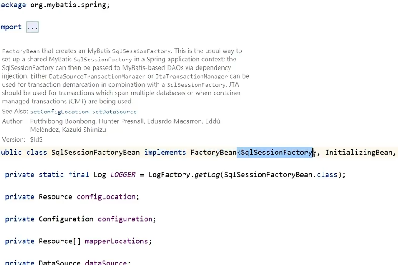
Task: Click LogFactory in the LOGGER line
Action: pyautogui.click(x=169, y=175)
